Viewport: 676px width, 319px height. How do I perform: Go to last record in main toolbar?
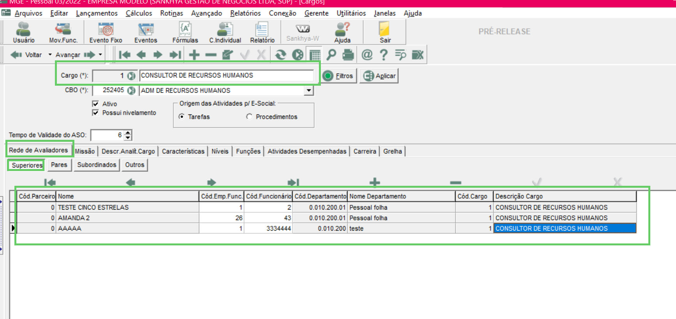click(175, 55)
